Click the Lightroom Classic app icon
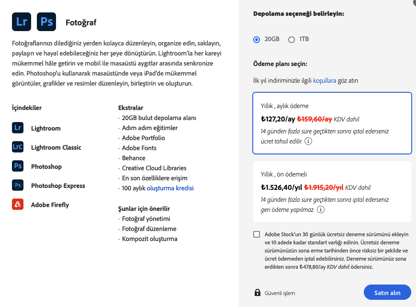Image resolution: width=416 pixels, height=307 pixels. point(18,147)
